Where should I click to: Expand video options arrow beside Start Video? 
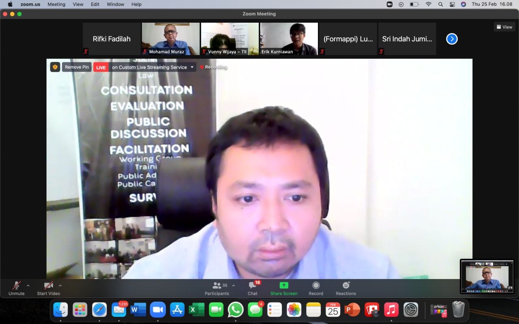click(60, 286)
